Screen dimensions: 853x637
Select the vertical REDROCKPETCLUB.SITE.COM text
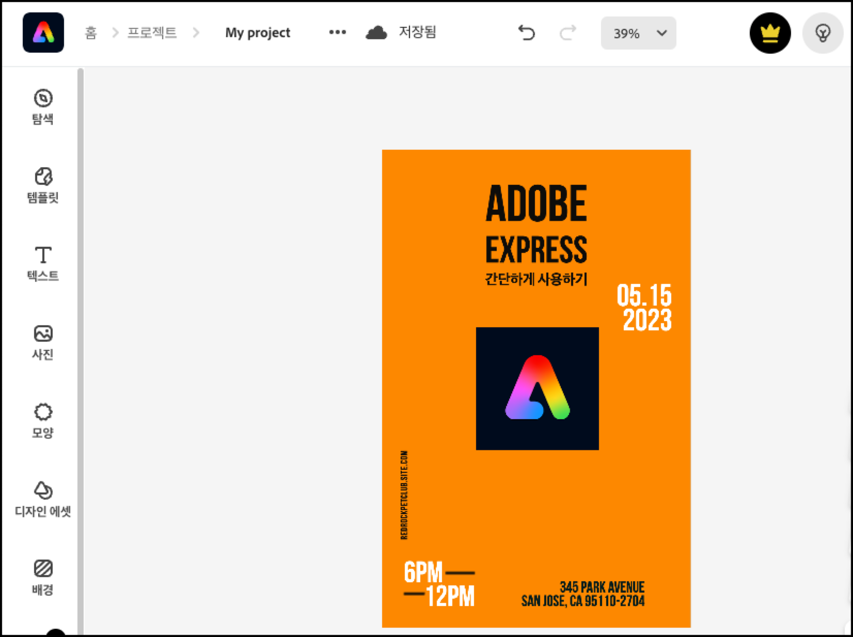[404, 495]
